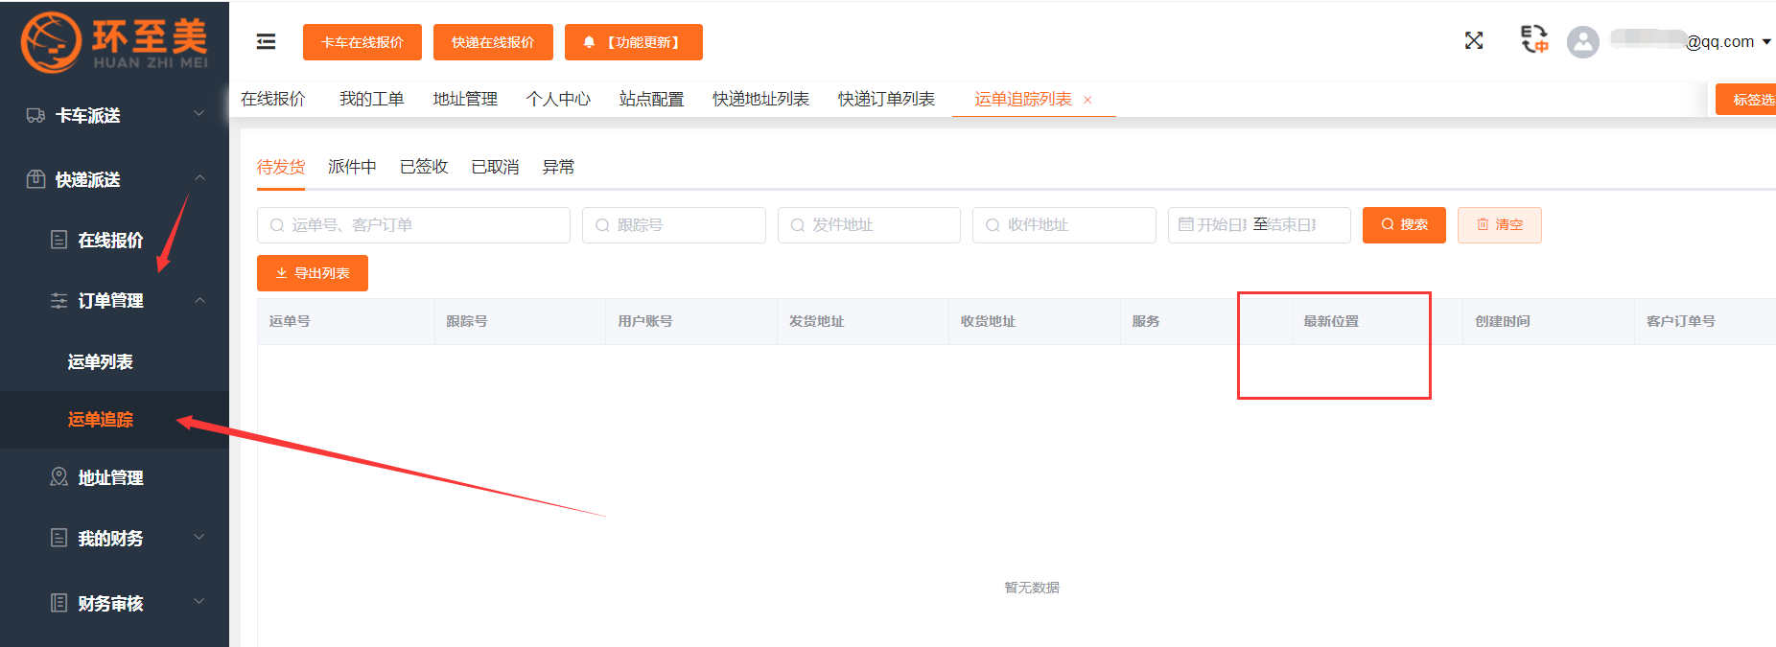Click the hamburger menu collapse icon
The width and height of the screenshot is (1776, 647).
(x=266, y=41)
